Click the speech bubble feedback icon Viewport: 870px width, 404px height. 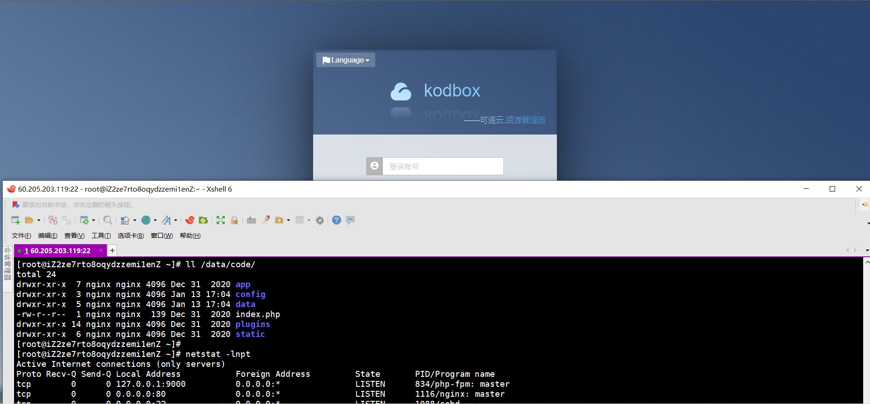pos(350,220)
